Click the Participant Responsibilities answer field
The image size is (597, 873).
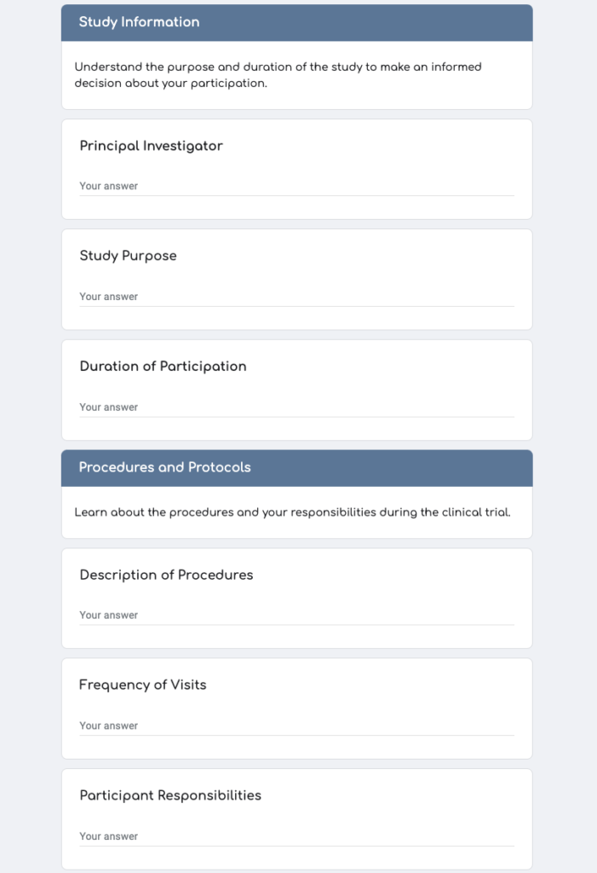click(296, 836)
